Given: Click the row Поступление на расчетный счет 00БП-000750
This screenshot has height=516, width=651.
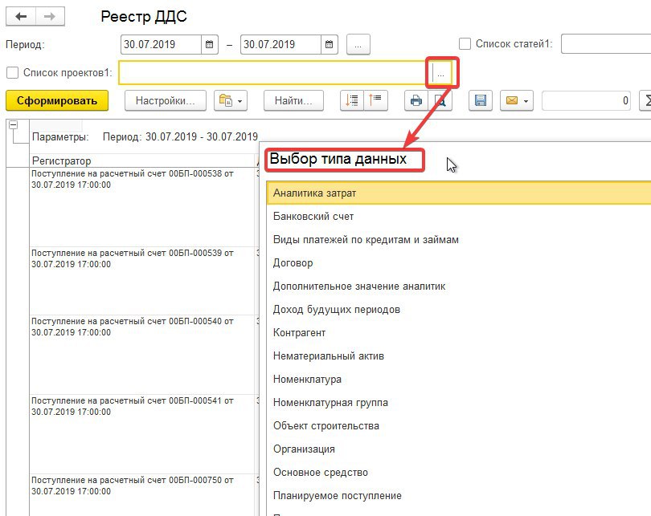Looking at the screenshot, I should [141, 495].
